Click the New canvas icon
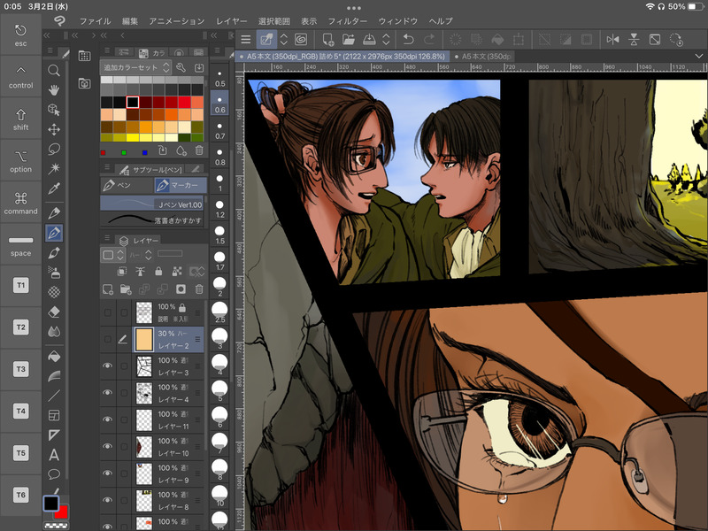 pyautogui.click(x=327, y=40)
